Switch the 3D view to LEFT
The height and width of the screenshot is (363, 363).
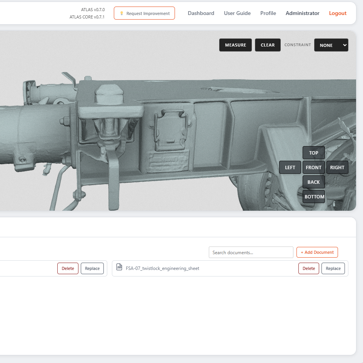pyautogui.click(x=290, y=167)
